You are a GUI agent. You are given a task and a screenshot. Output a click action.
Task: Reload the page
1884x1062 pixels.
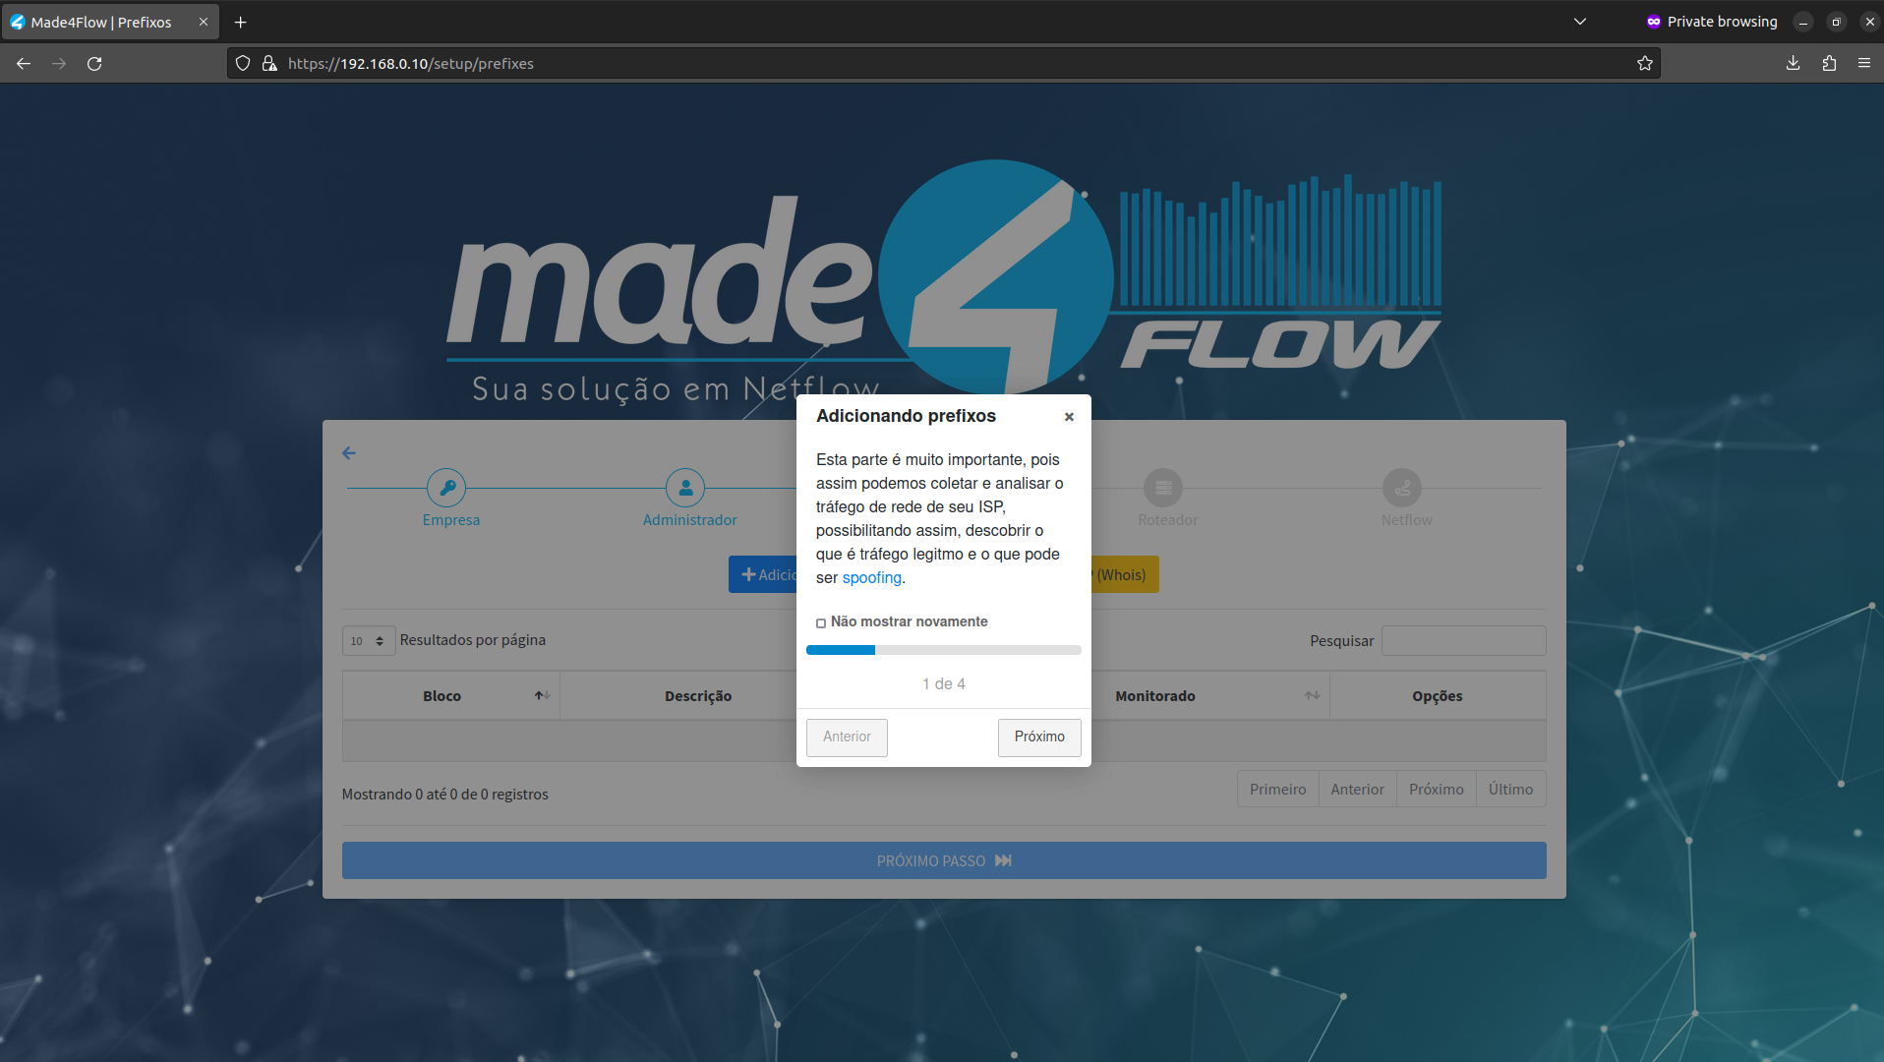[94, 64]
